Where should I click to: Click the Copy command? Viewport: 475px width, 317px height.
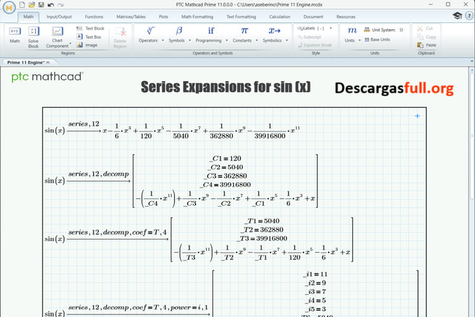click(426, 37)
